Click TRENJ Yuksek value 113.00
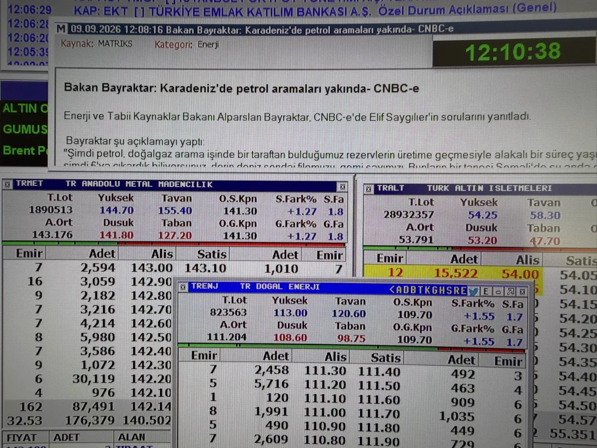The height and width of the screenshot is (448, 597). coord(291,313)
